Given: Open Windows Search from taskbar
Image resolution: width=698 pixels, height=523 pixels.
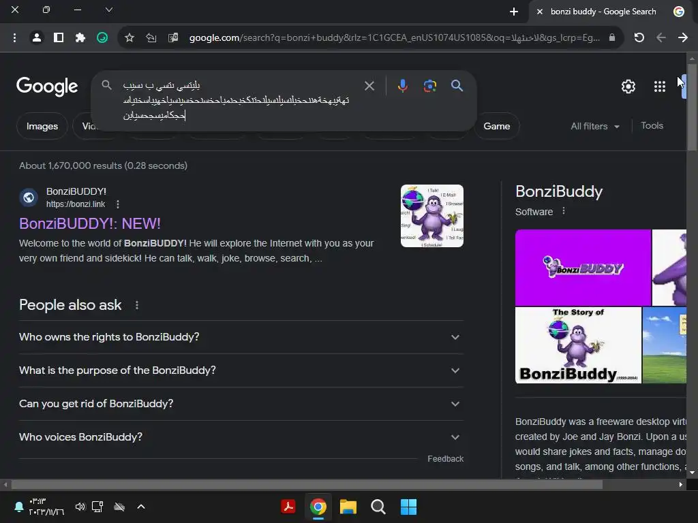Looking at the screenshot, I should 378,507.
